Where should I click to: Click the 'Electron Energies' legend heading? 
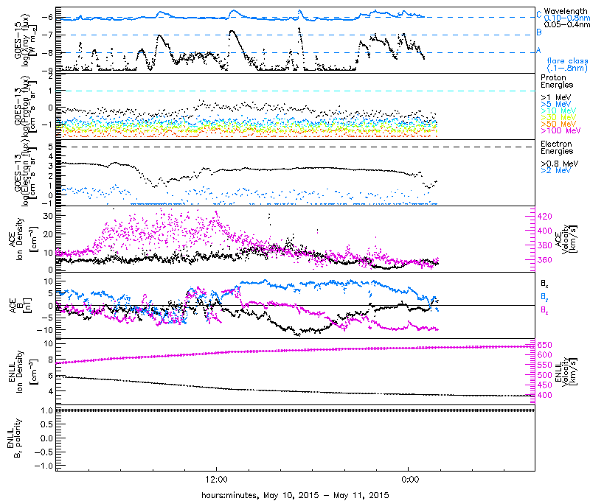(x=557, y=147)
